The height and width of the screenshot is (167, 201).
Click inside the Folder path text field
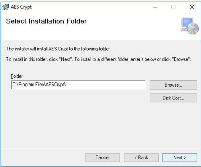pyautogui.click(x=78, y=85)
